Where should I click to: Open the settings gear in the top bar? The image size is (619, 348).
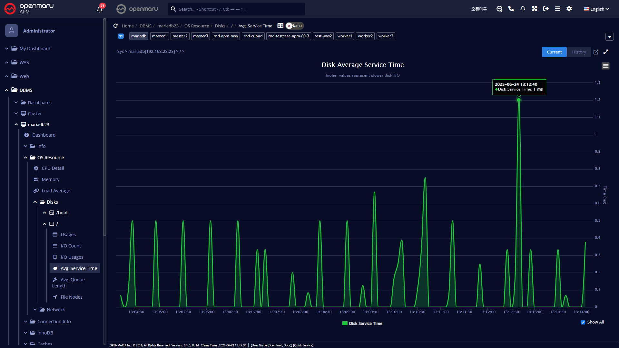(569, 9)
